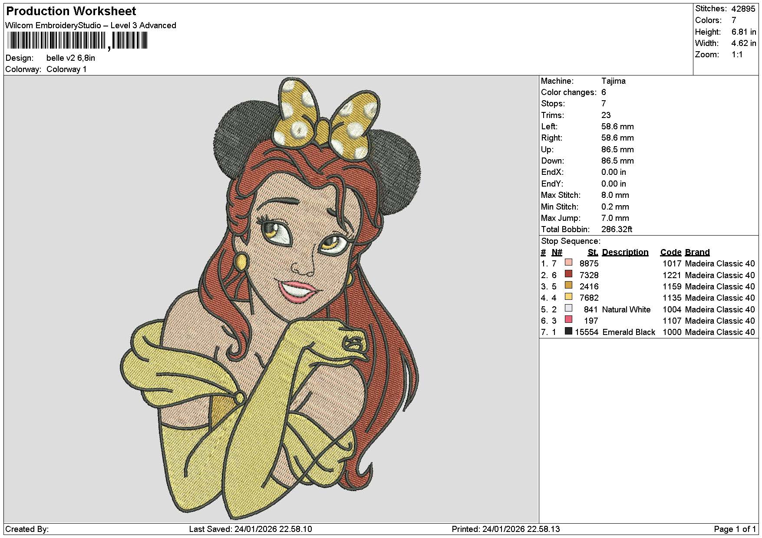Click the 'Emerald Black' description
This screenshot has width=762, height=538.
click(629, 332)
